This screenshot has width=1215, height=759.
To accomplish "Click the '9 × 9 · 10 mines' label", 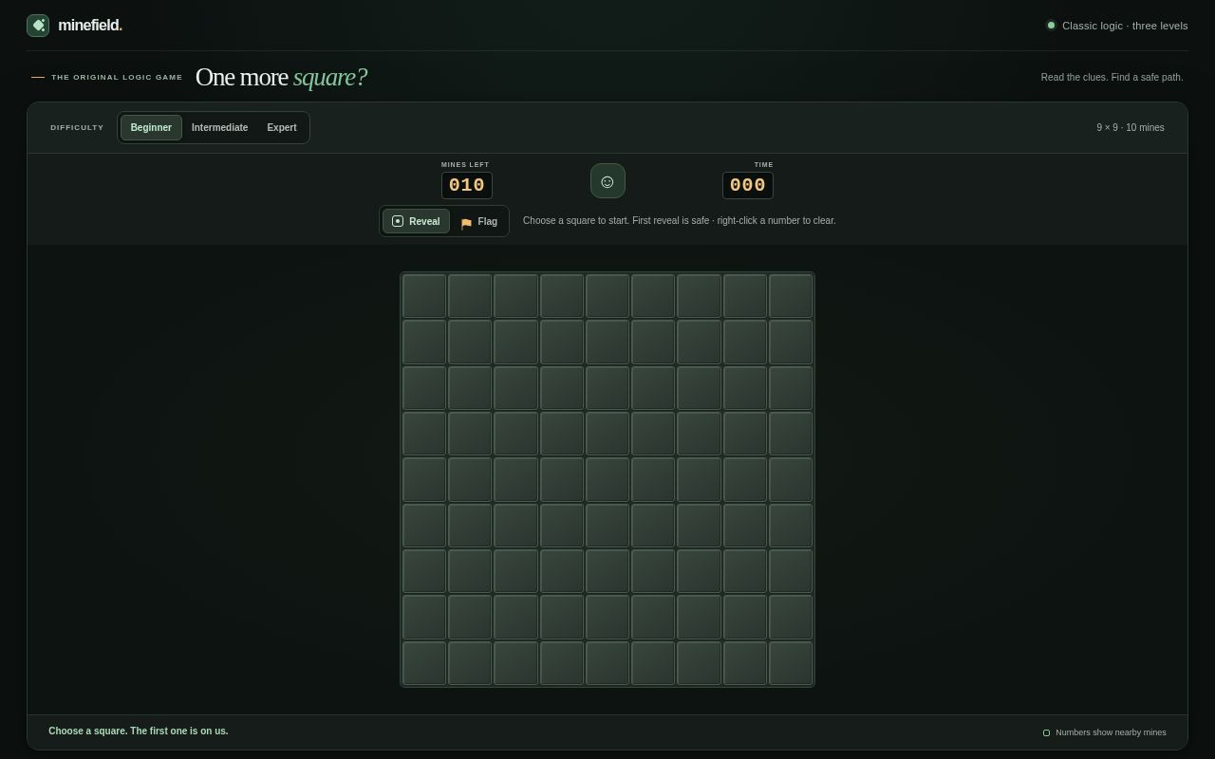I will 1131,127.
